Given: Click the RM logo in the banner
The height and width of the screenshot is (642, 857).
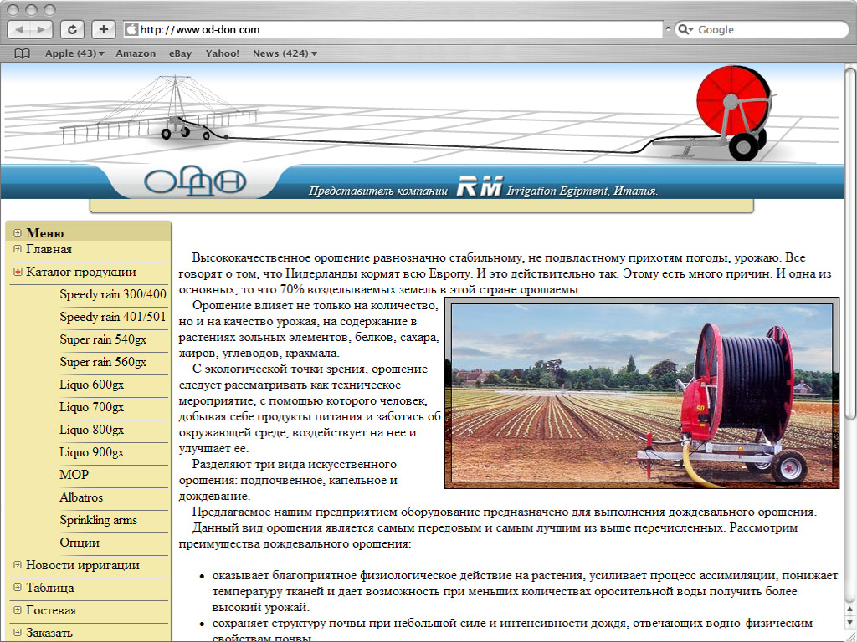Looking at the screenshot, I should (x=480, y=188).
